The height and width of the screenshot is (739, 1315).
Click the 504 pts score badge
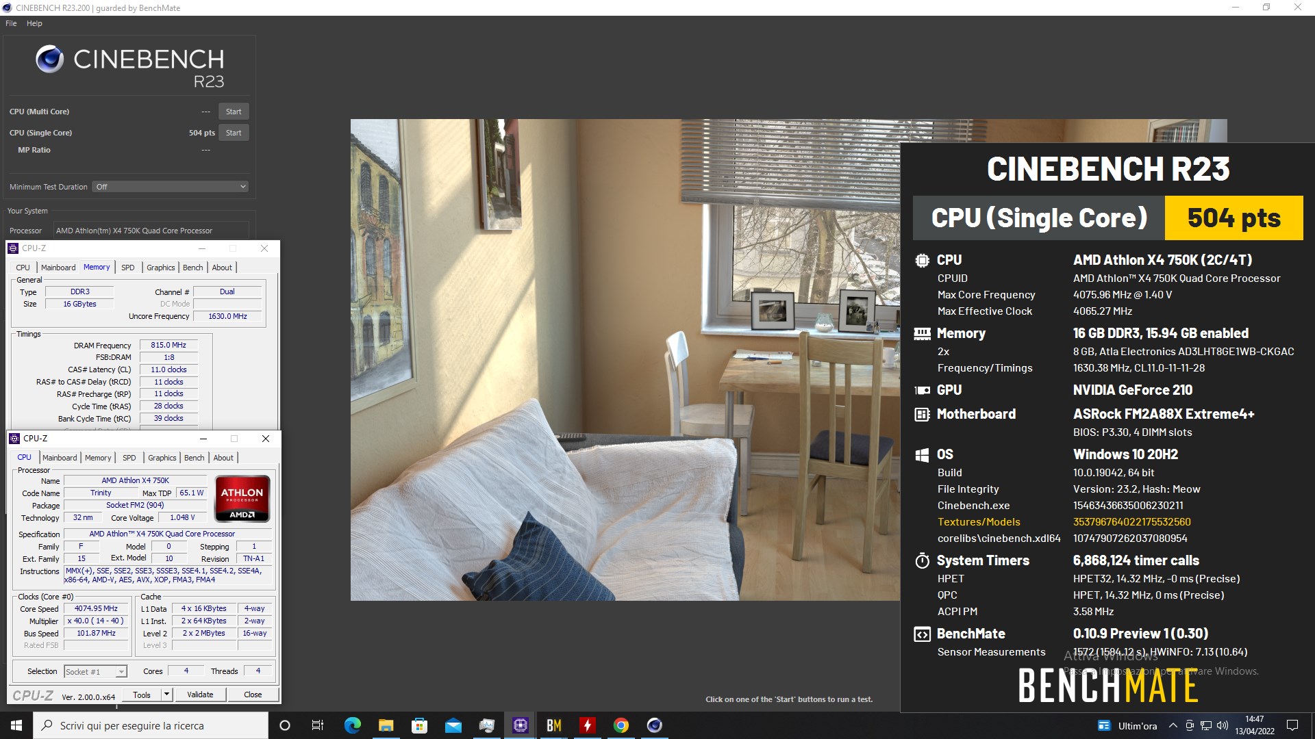[1233, 218]
